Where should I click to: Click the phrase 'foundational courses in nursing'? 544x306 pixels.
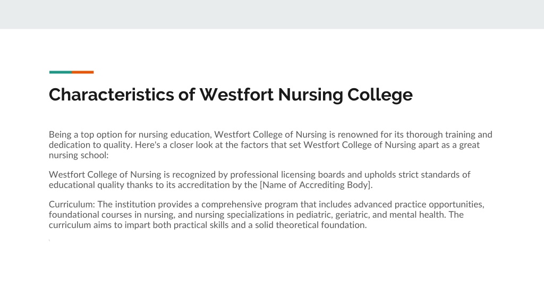click(112, 215)
